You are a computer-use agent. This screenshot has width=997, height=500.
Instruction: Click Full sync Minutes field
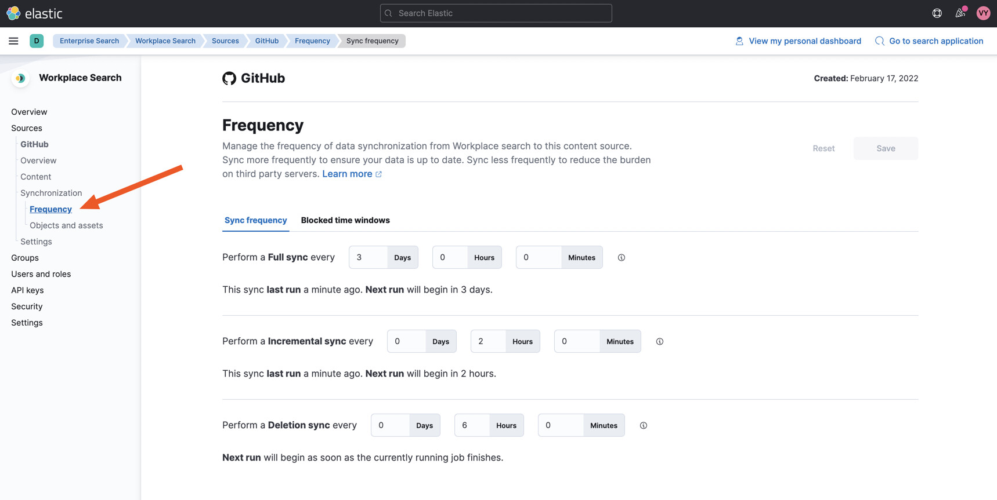click(x=539, y=257)
